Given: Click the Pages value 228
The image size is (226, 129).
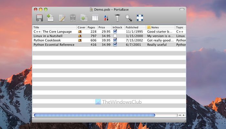Looking at the screenshot, I should click(x=94, y=32).
